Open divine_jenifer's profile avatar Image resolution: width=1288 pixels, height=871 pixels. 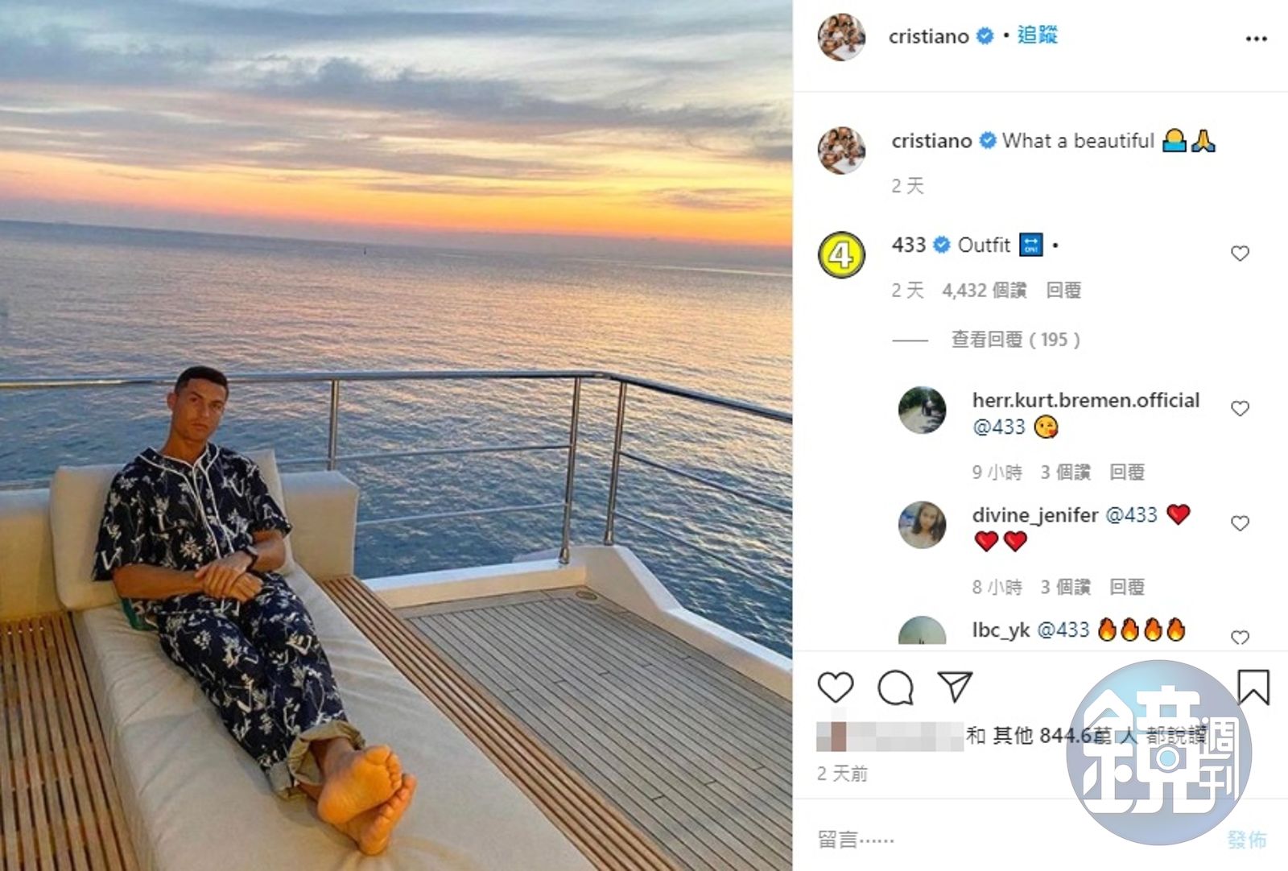click(922, 525)
